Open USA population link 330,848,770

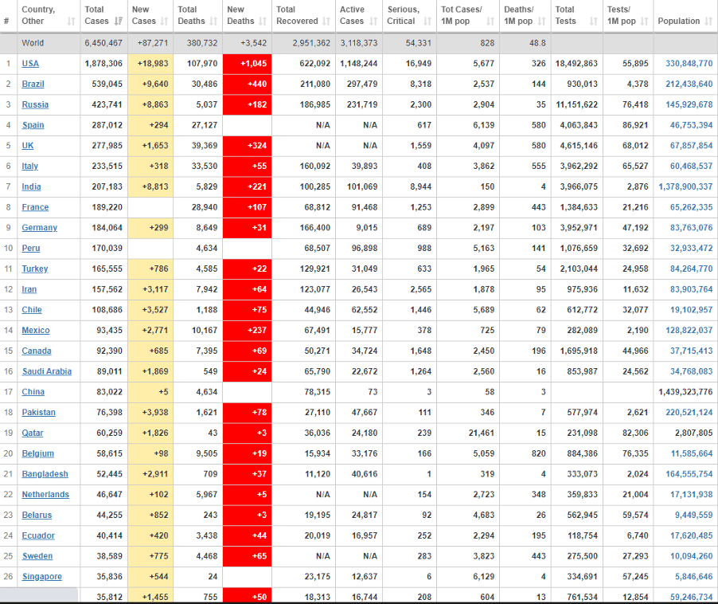point(689,64)
